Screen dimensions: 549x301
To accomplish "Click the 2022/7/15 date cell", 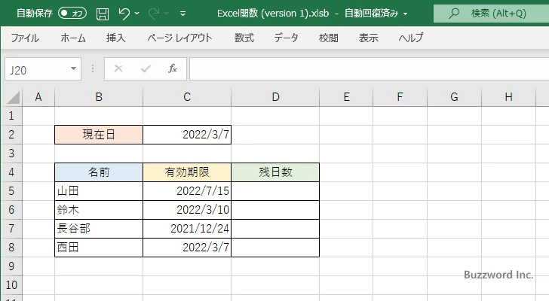I will [187, 191].
